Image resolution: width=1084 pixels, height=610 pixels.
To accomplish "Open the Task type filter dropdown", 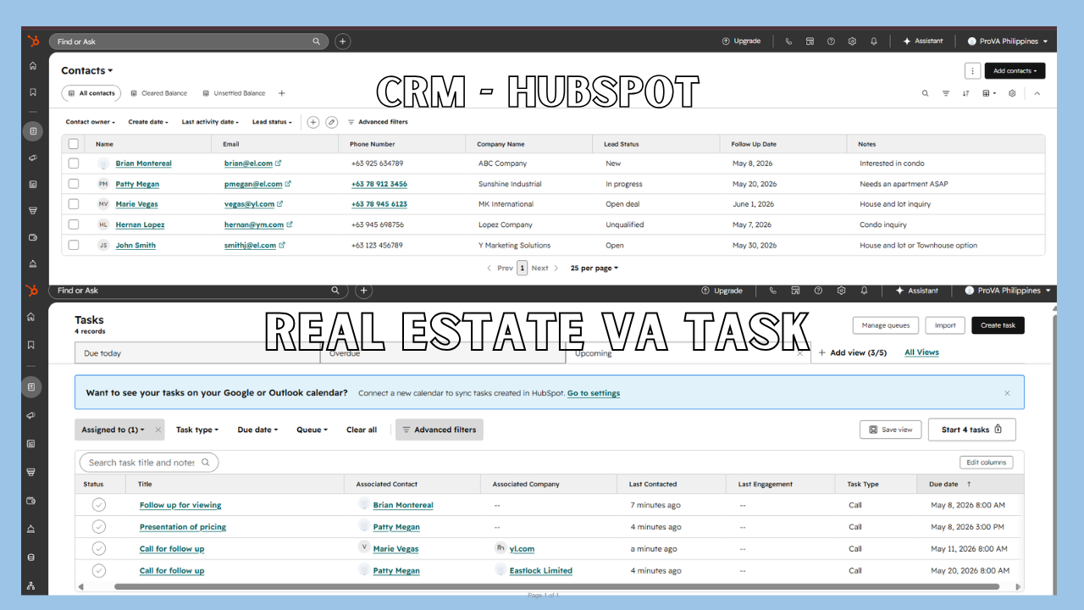I will [197, 430].
